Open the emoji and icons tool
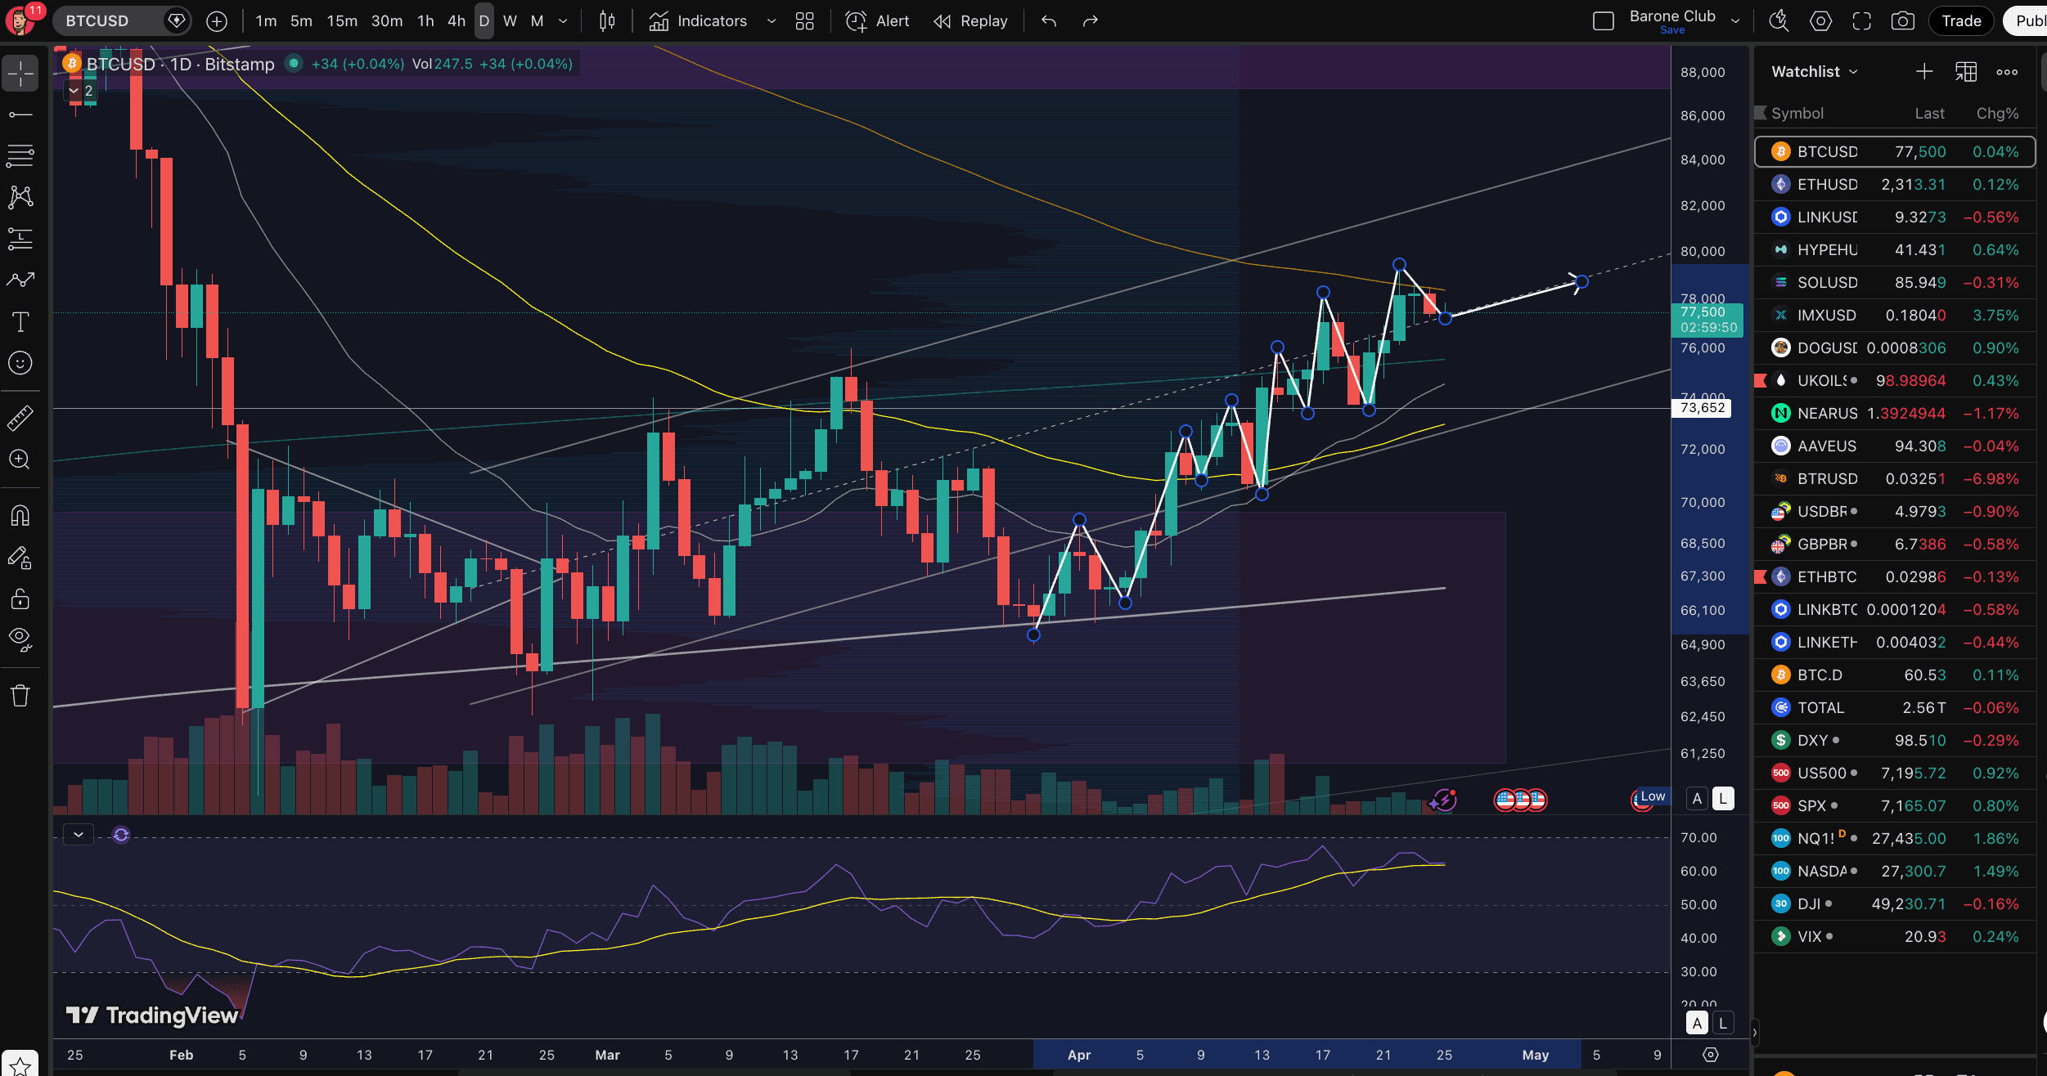This screenshot has width=2047, height=1076. coord(20,363)
